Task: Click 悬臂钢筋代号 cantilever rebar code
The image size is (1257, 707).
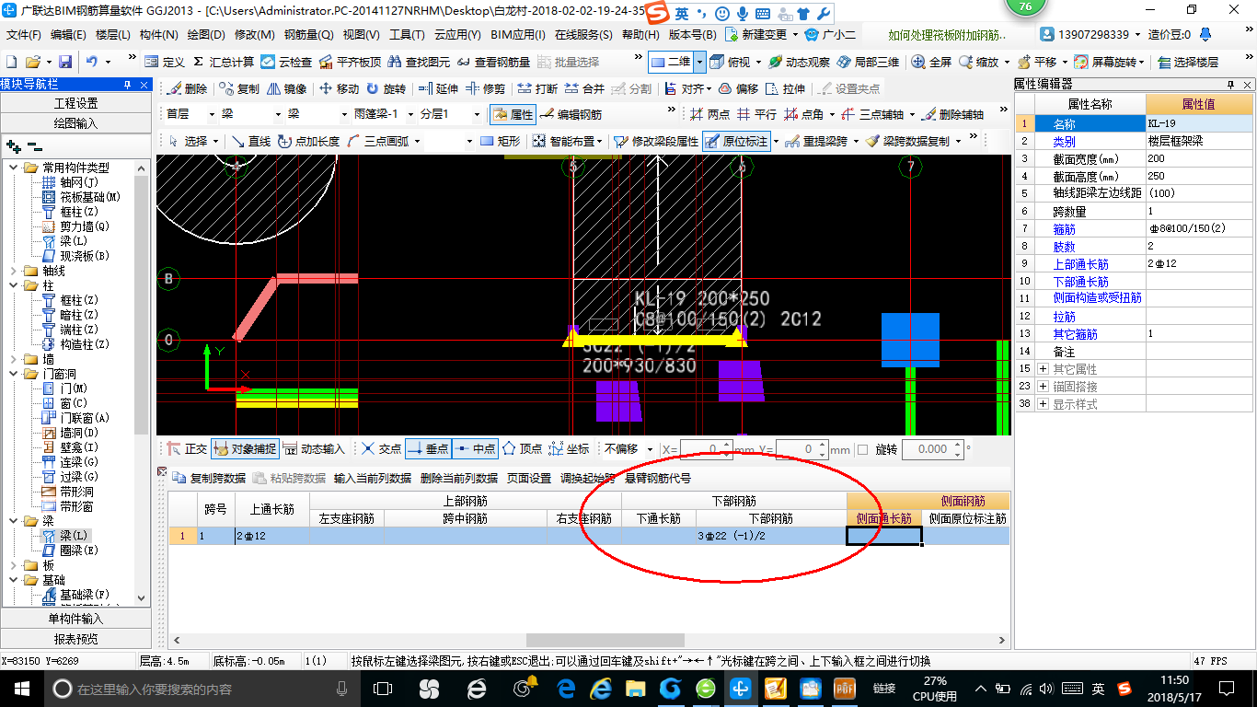Action: 658,478
